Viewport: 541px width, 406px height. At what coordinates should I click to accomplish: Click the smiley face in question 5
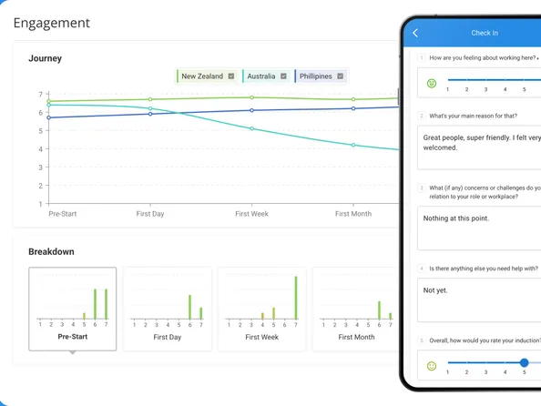(x=432, y=366)
